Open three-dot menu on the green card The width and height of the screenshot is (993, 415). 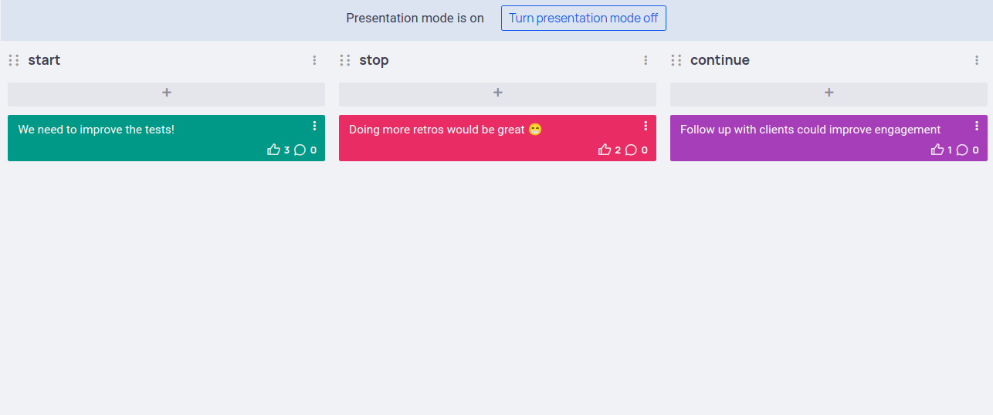tap(314, 126)
